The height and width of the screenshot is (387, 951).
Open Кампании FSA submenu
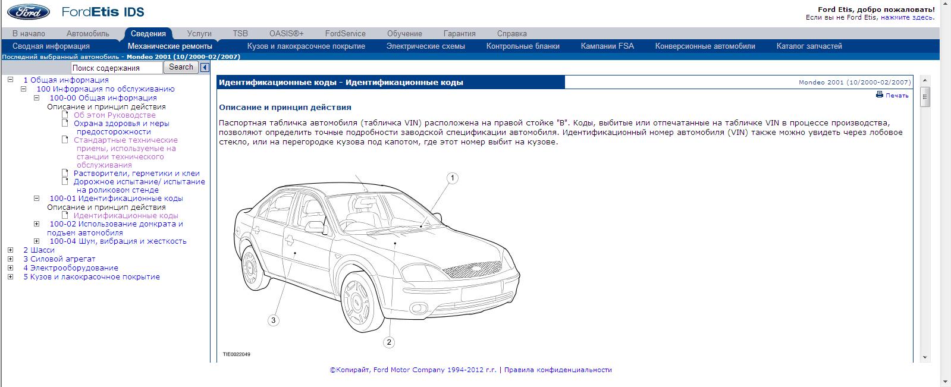[x=607, y=46]
